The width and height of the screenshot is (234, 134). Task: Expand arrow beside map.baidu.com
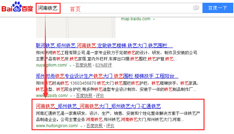[154, 20]
